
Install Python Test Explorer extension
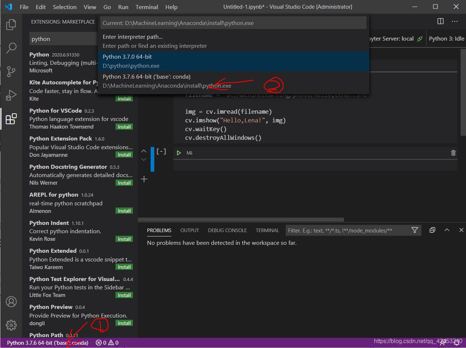(124, 295)
